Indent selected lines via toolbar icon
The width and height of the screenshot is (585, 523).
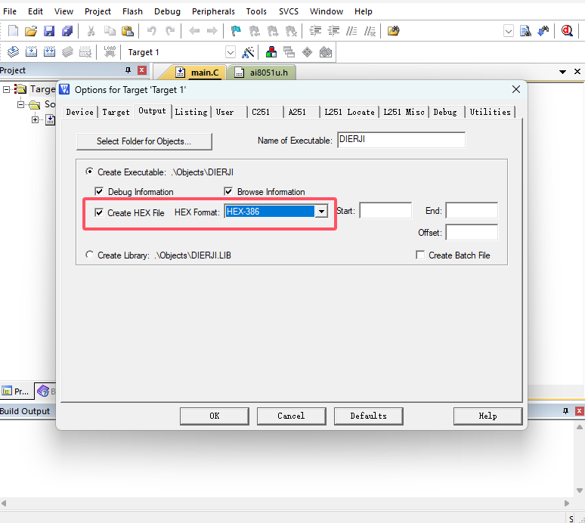pos(315,31)
